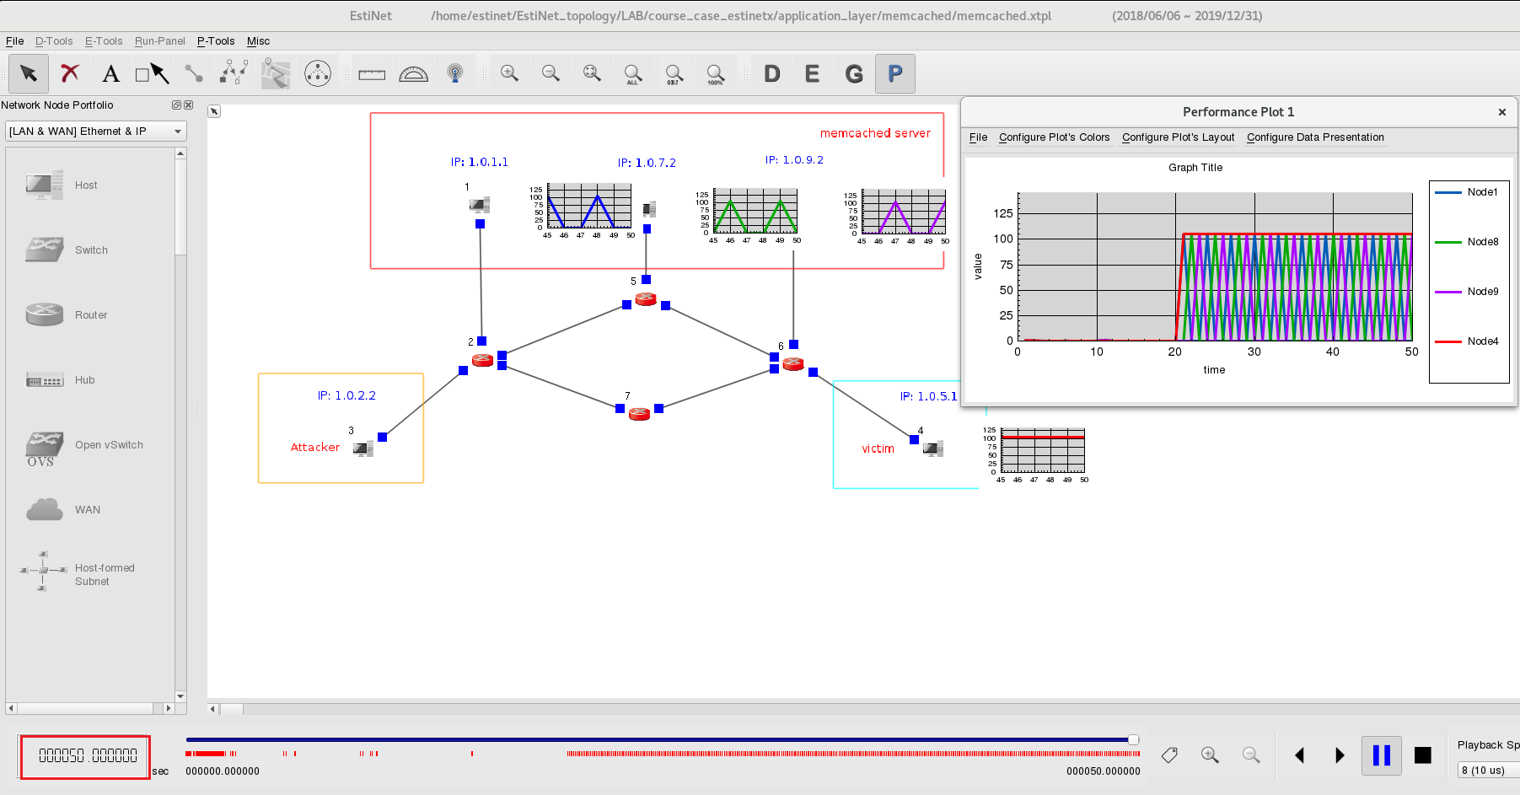Click the zoom ALL icon
The image size is (1520, 795).
click(633, 74)
